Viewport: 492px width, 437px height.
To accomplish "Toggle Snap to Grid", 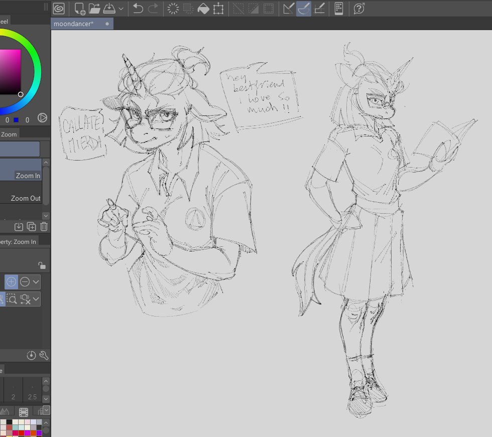I will 319,9.
